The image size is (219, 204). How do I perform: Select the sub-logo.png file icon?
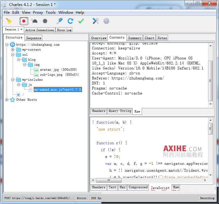(x=36, y=74)
